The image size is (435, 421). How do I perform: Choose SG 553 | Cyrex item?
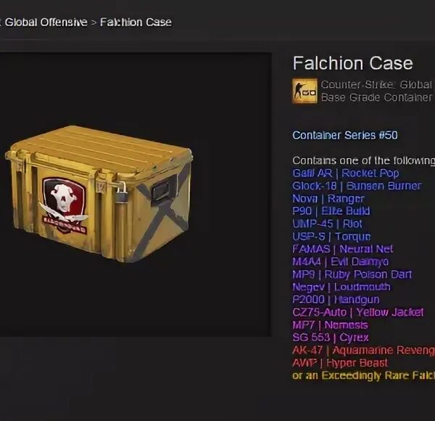(x=331, y=338)
